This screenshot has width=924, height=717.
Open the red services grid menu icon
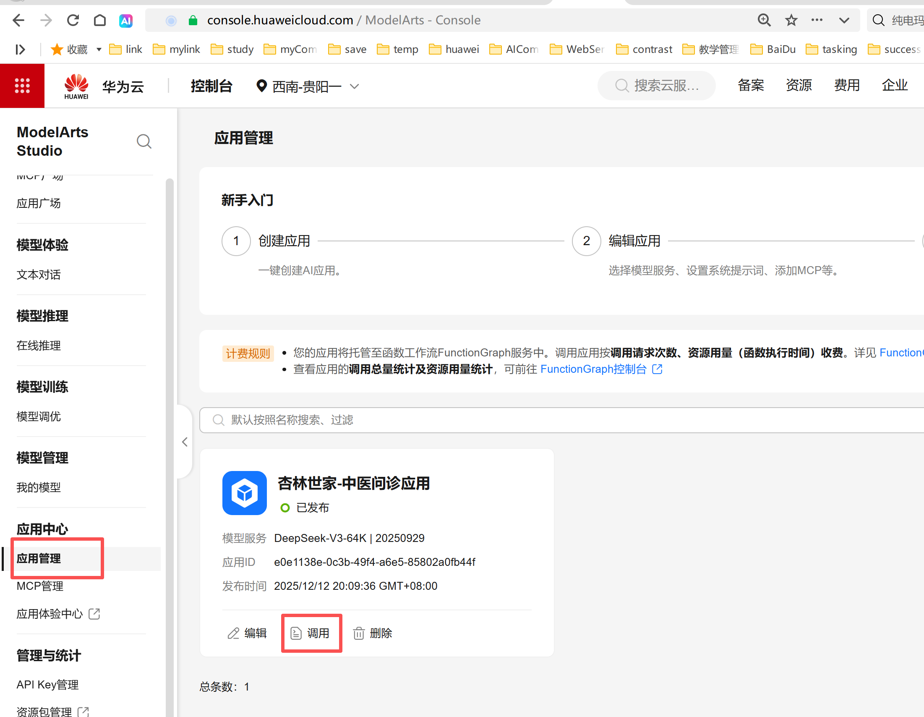(x=22, y=86)
